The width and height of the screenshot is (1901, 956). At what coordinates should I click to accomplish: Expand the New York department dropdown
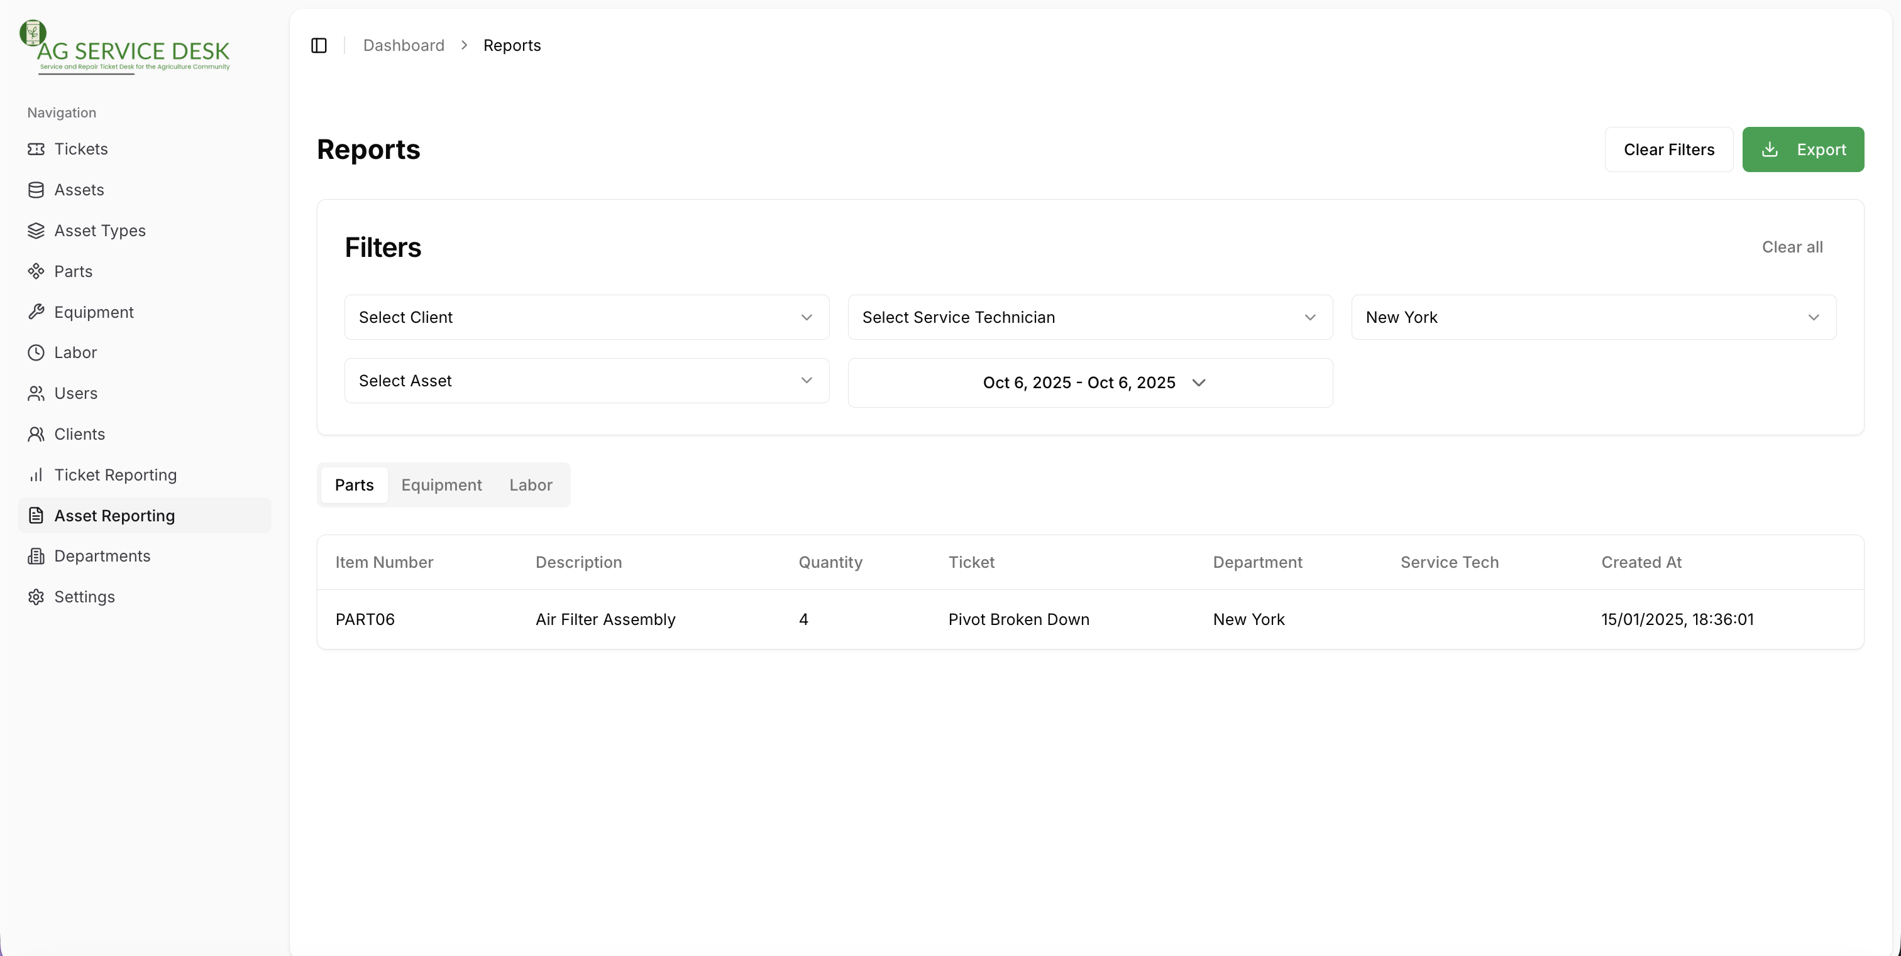(x=1592, y=317)
